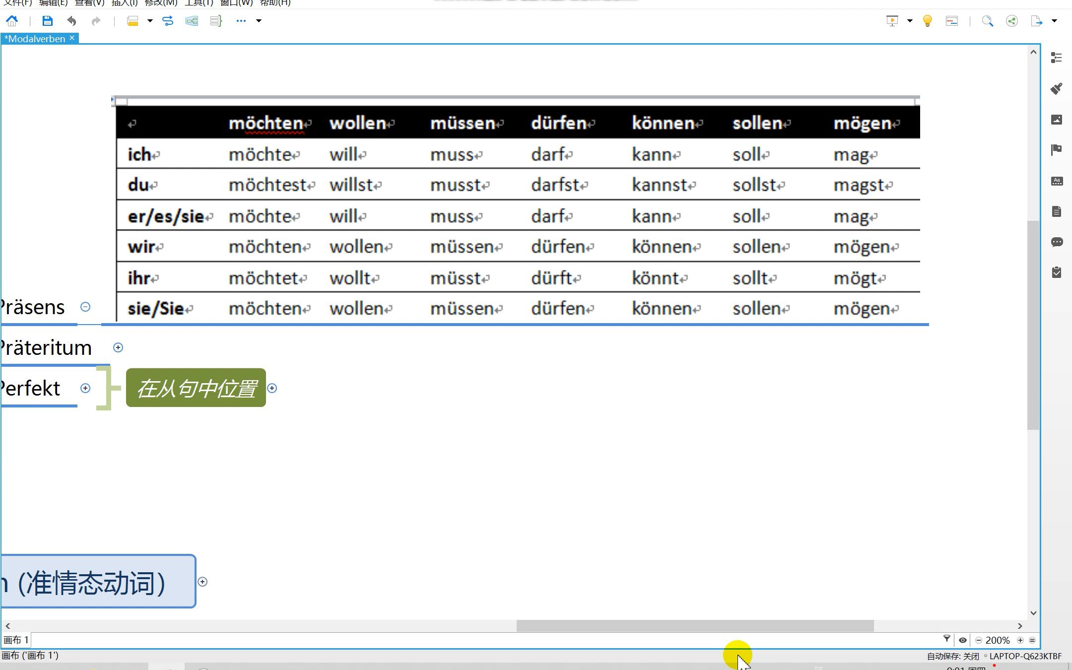The width and height of the screenshot is (1072, 670).
Task: Open the 查看(V) menu
Action: [90, 3]
